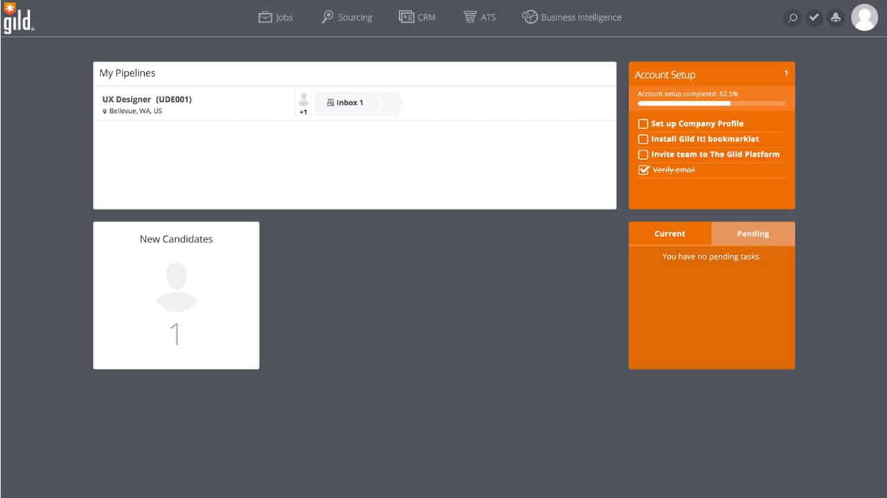
Task: Click the candidate avatar with +1 badge
Action: tap(303, 103)
